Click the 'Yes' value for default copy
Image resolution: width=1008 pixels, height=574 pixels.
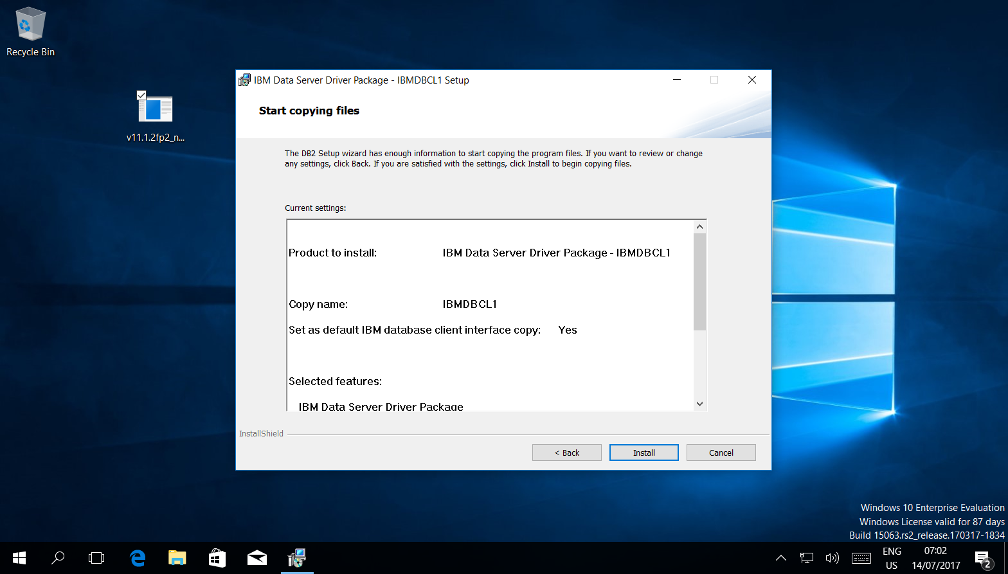click(568, 330)
